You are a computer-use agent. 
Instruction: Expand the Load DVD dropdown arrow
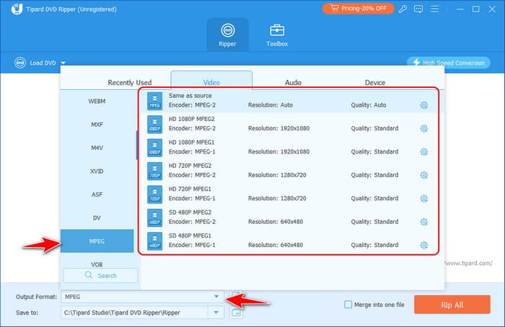(x=63, y=63)
